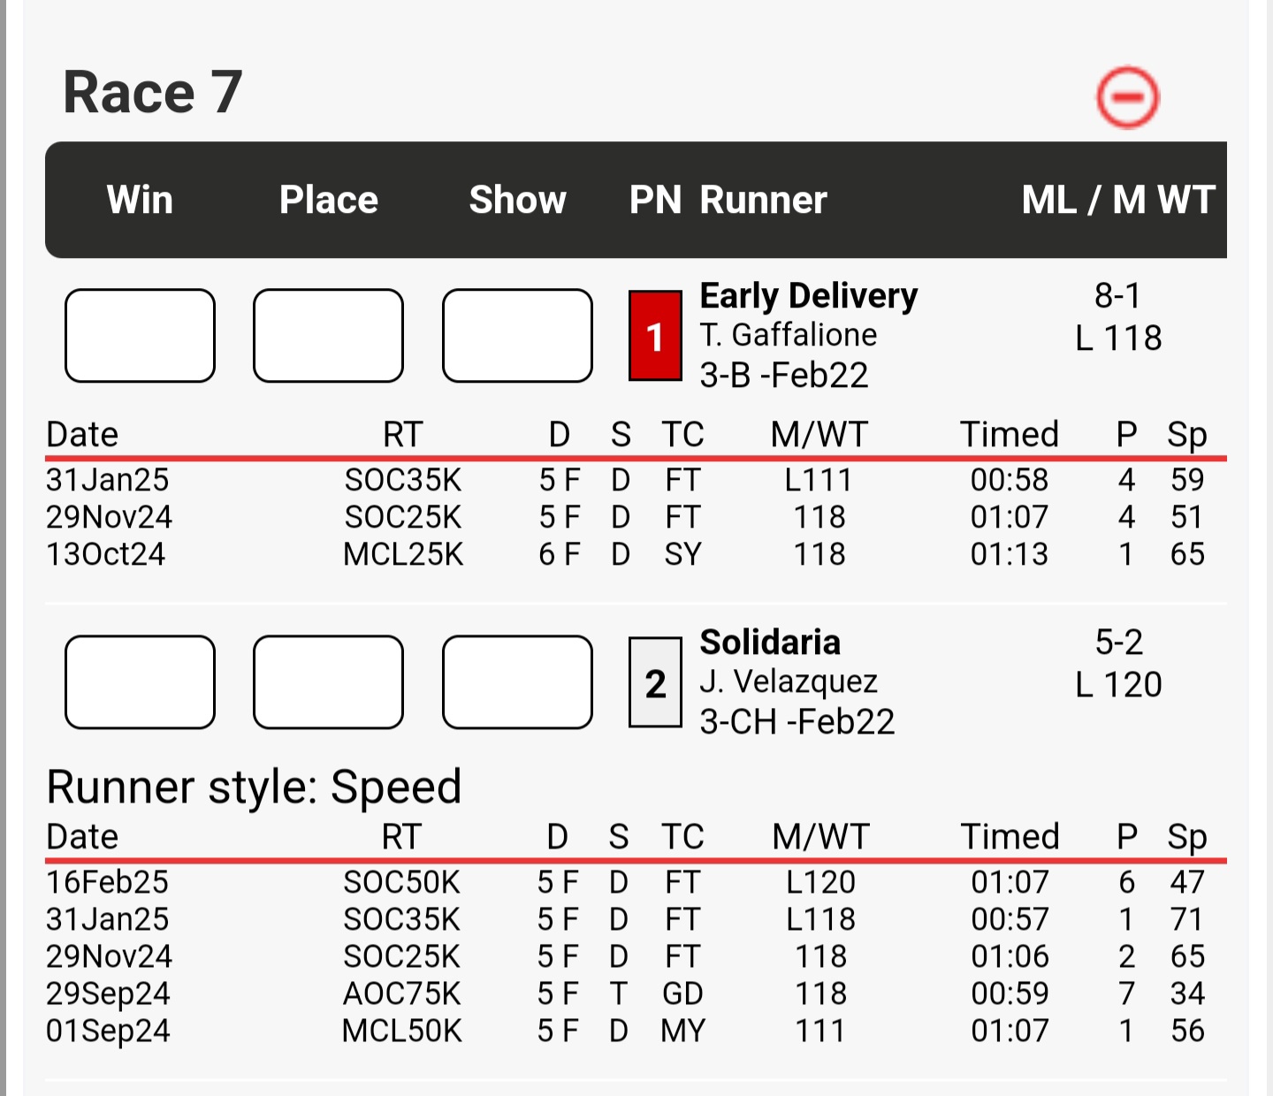Click the Date header in Early Delivery's table

tap(82, 434)
